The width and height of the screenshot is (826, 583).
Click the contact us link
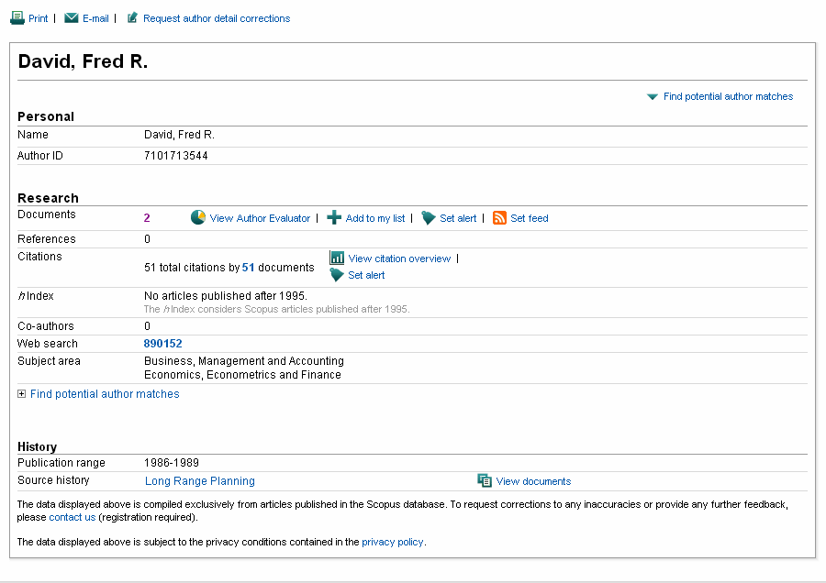click(73, 517)
